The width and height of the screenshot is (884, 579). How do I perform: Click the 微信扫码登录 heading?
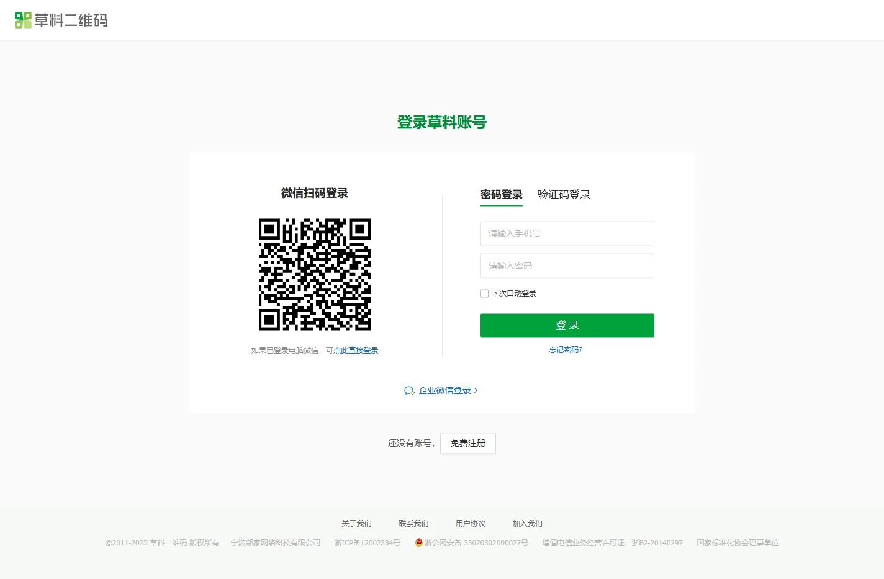pos(315,193)
